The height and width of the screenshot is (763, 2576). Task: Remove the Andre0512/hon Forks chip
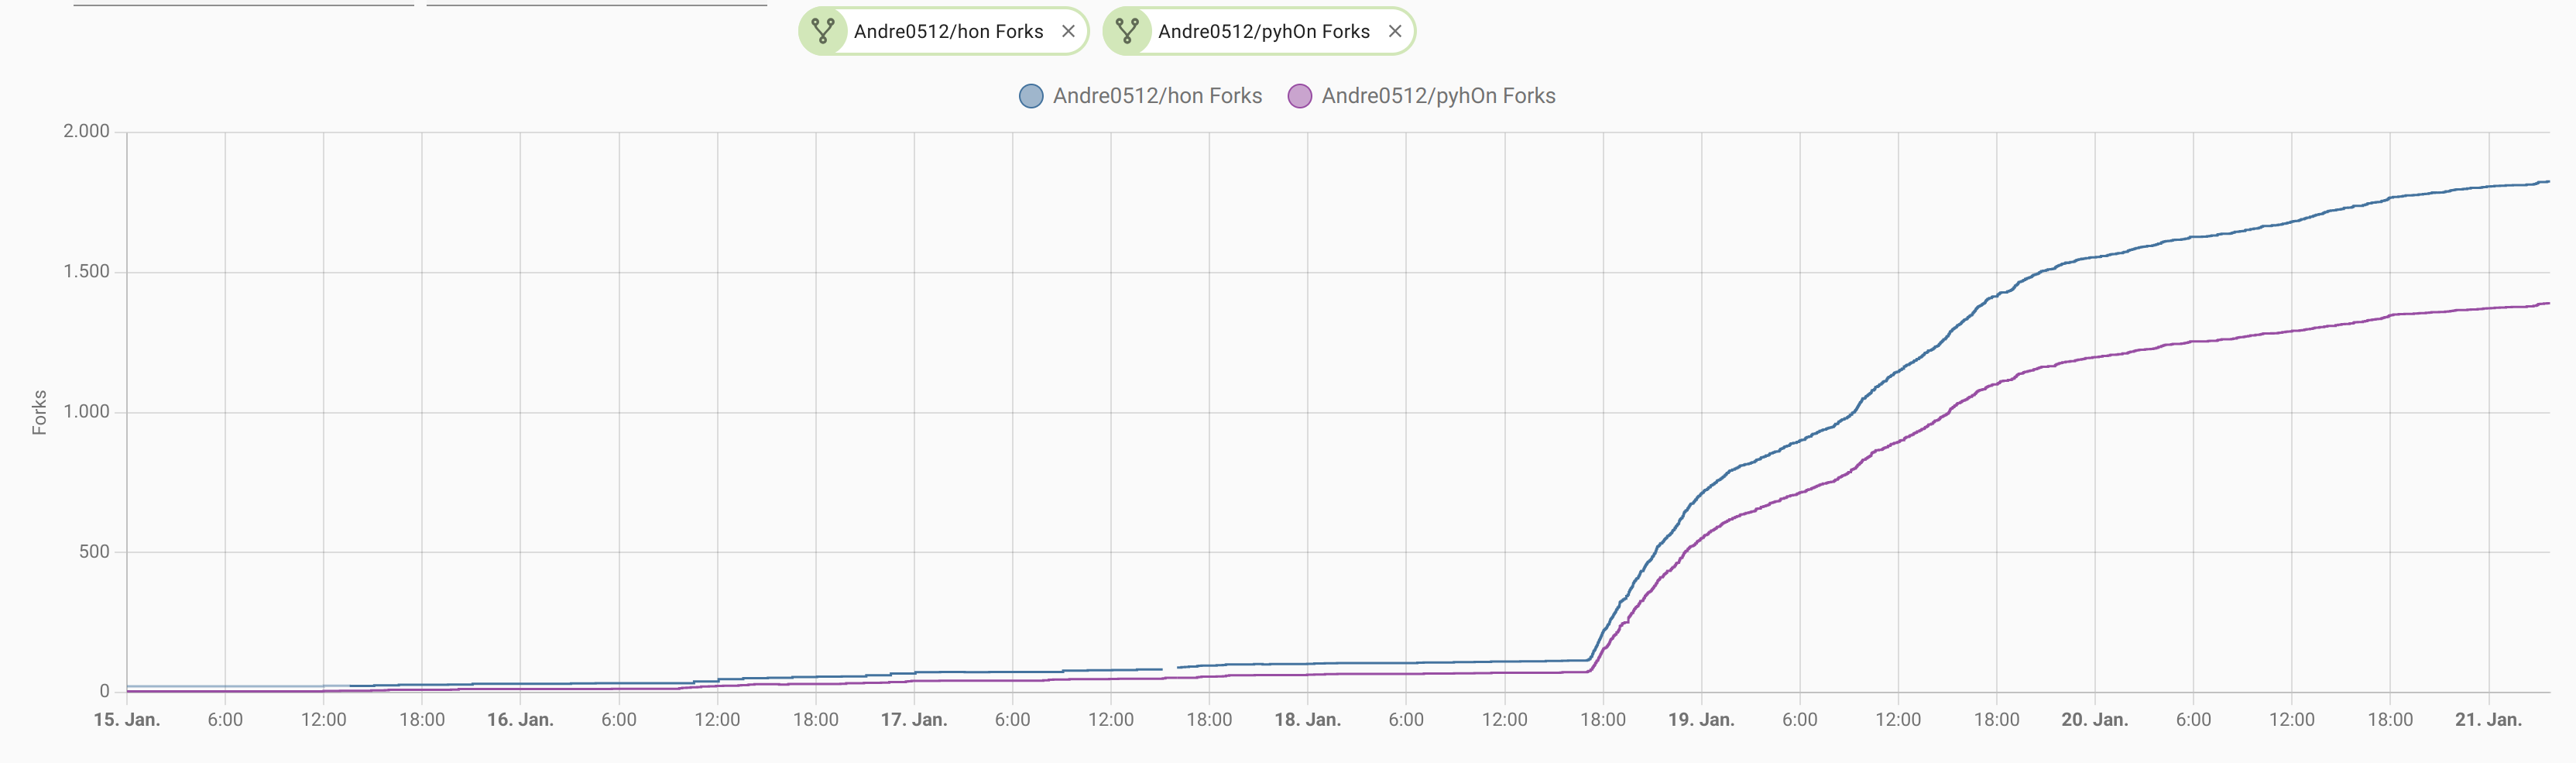(1068, 31)
